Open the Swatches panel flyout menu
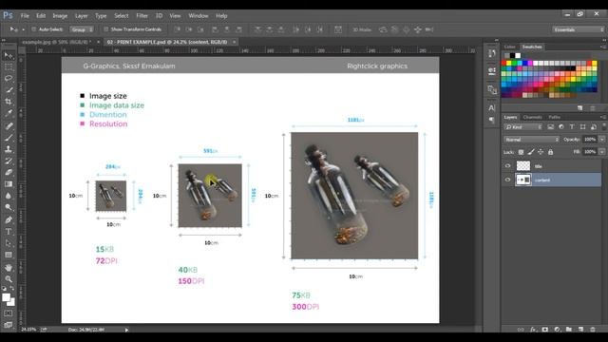This screenshot has width=608, height=342. 603,47
